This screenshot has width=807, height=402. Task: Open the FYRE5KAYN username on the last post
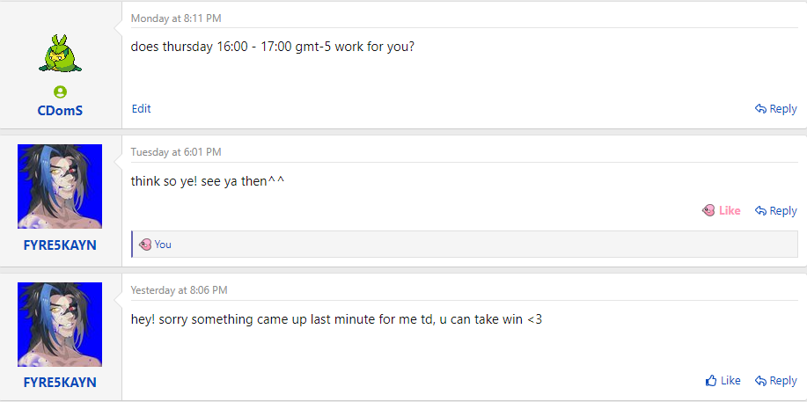point(60,383)
